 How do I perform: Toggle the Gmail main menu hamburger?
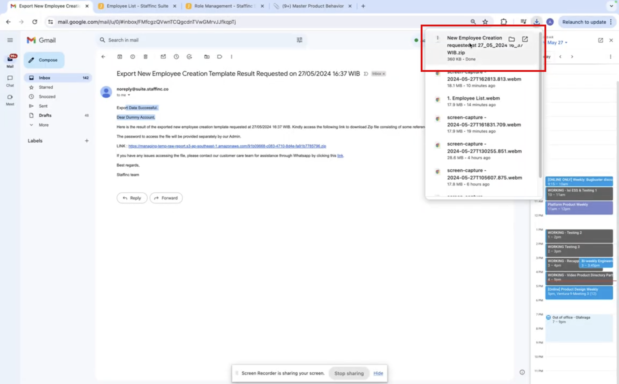10,40
